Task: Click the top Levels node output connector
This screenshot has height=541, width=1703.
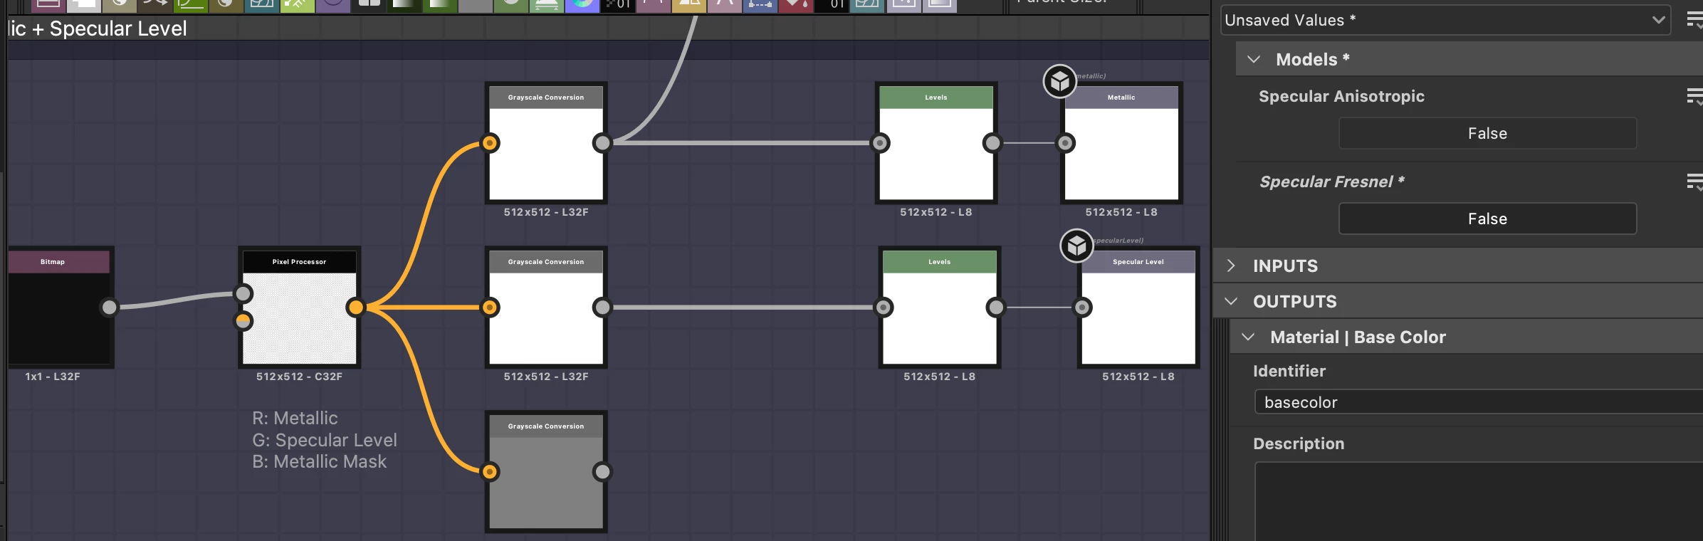Action: pyautogui.click(x=992, y=143)
